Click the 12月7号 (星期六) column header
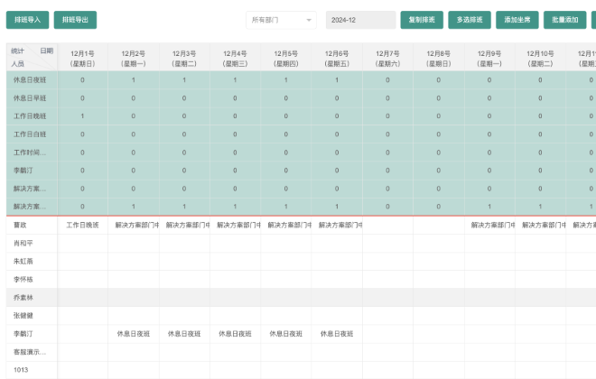This screenshot has height=379, width=596. coord(387,58)
